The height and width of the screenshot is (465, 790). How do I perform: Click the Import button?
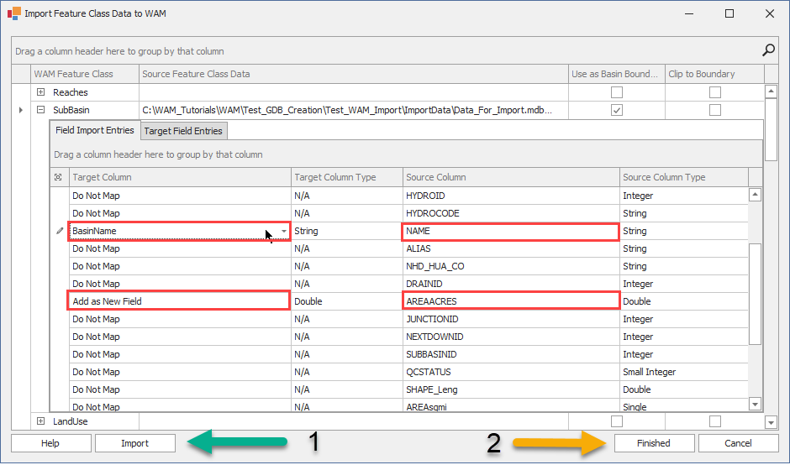[x=135, y=443]
